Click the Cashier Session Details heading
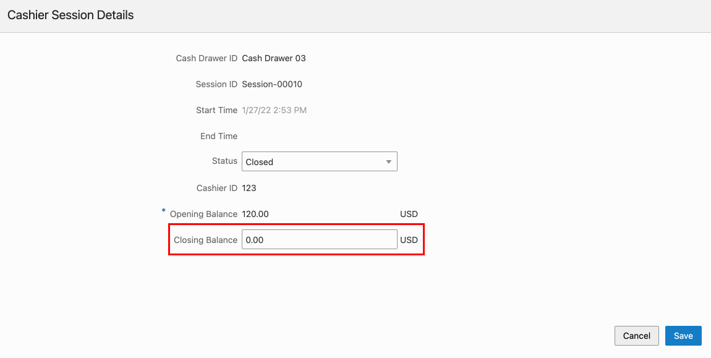 (70, 15)
